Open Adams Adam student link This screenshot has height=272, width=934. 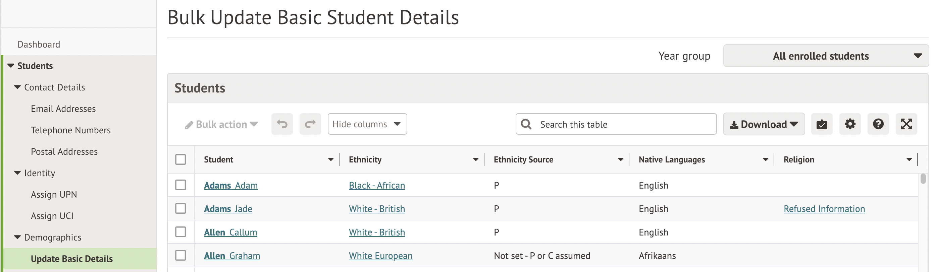coord(231,186)
